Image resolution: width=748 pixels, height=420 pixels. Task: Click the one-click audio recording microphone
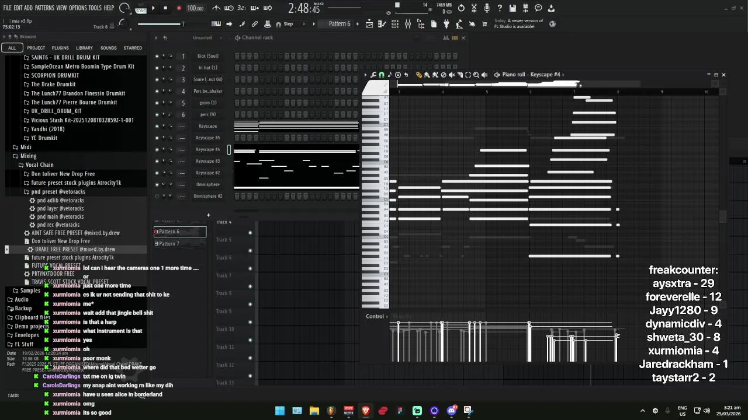click(x=487, y=8)
